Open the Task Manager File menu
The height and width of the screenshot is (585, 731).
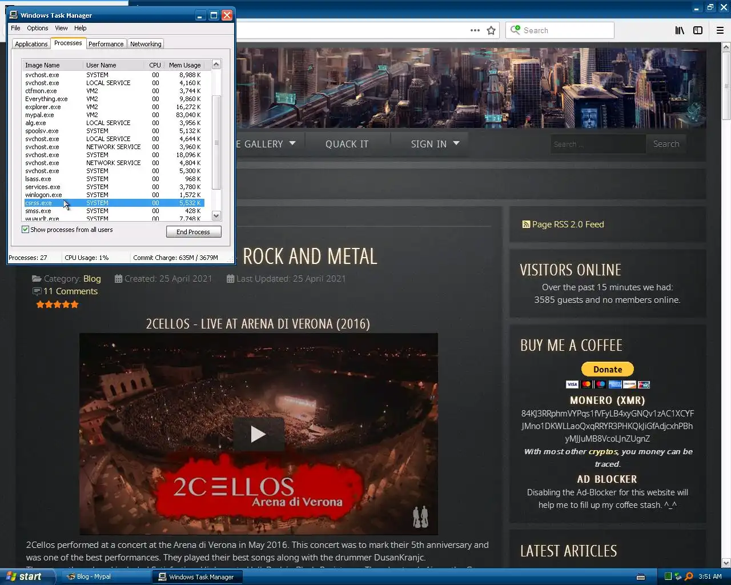(x=15, y=28)
